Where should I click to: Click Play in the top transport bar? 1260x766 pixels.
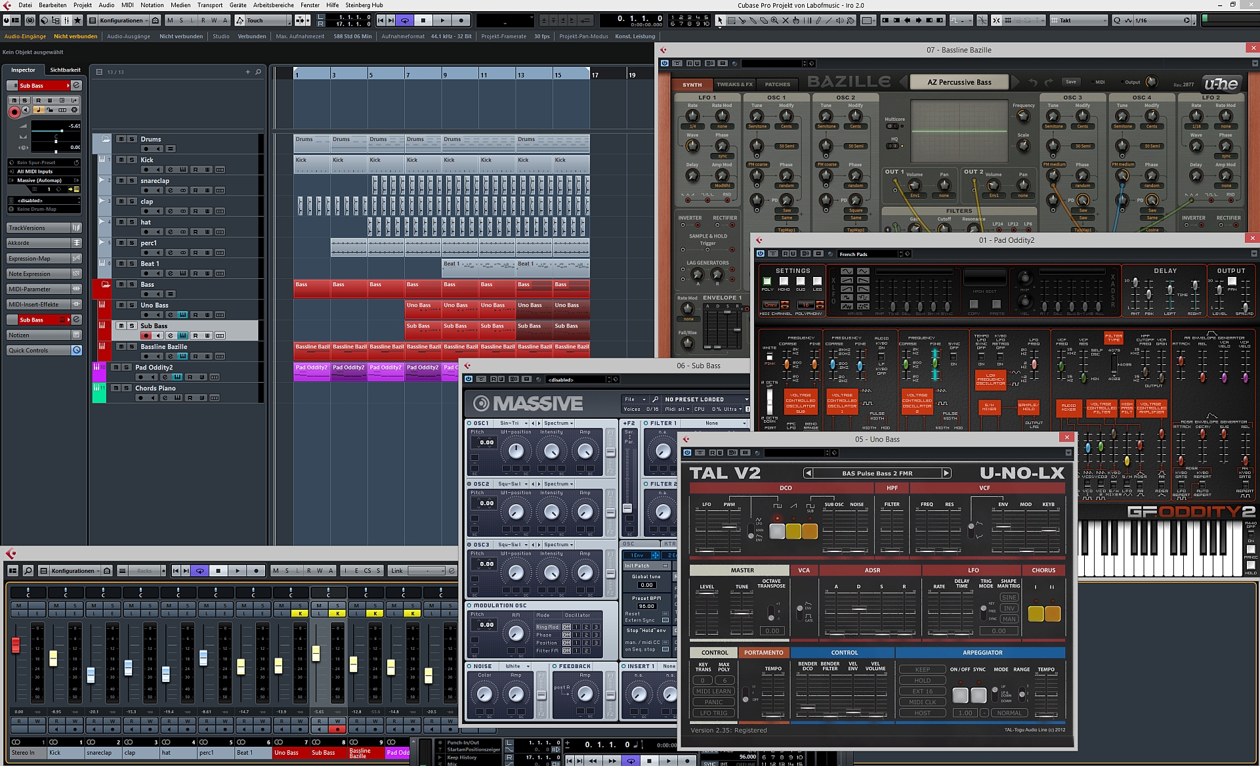tap(442, 20)
